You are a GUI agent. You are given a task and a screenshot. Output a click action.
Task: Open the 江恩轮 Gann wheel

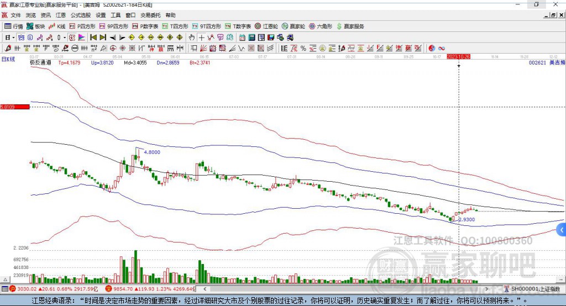pyautogui.click(x=266, y=27)
